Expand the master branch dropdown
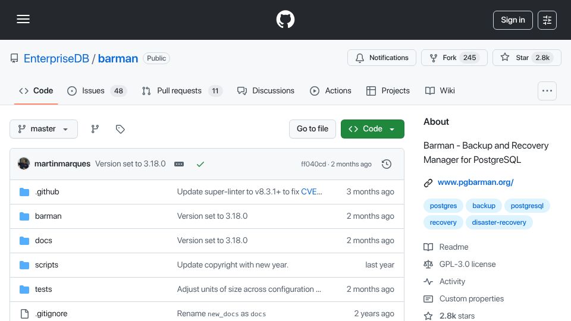 coord(43,129)
